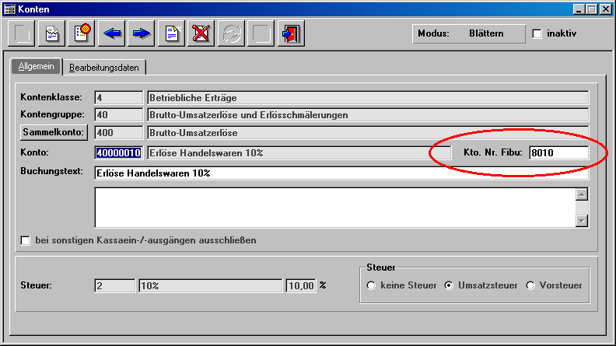The image size is (616, 346).
Task: Choose the Umsatzsteuer radio button
Action: pos(449,285)
